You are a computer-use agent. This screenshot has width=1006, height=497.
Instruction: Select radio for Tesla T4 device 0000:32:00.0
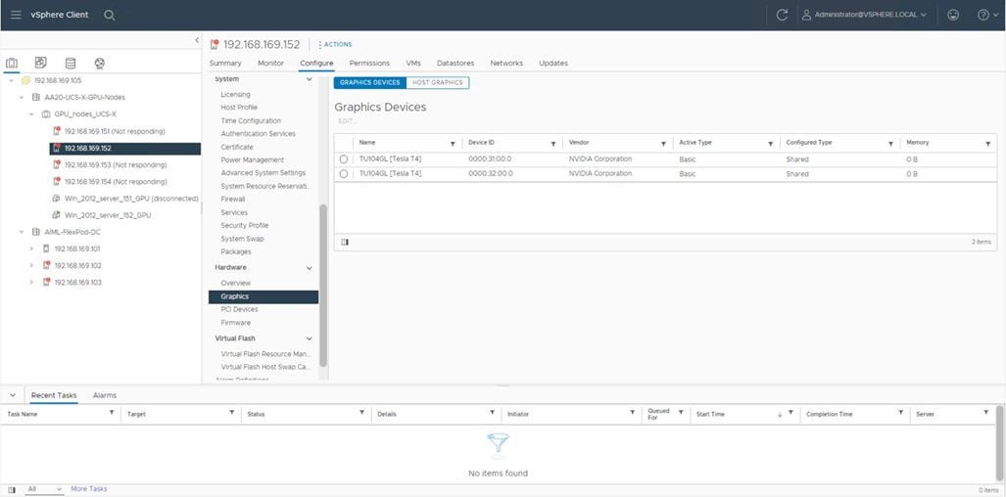(x=343, y=174)
